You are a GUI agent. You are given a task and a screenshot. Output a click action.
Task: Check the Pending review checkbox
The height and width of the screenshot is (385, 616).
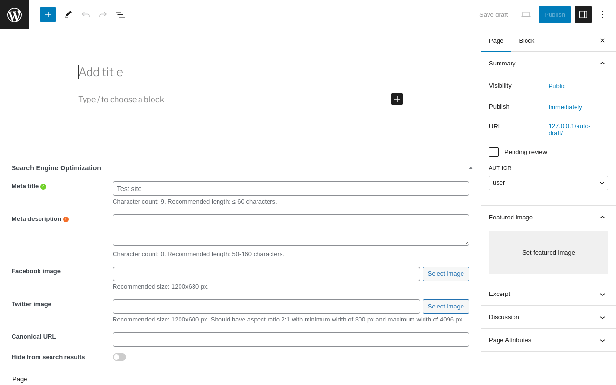(494, 152)
